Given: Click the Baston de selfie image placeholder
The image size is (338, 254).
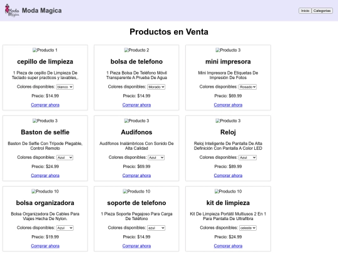Looking at the screenshot, I should click(45, 121).
